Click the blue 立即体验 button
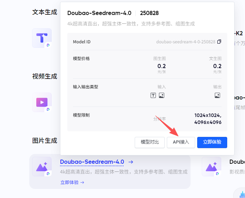Viewport: 245px width, 198px height. click(212, 142)
